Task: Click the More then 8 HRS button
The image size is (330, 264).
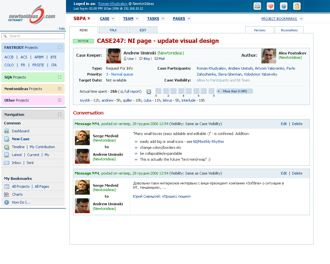Action: [235, 91]
